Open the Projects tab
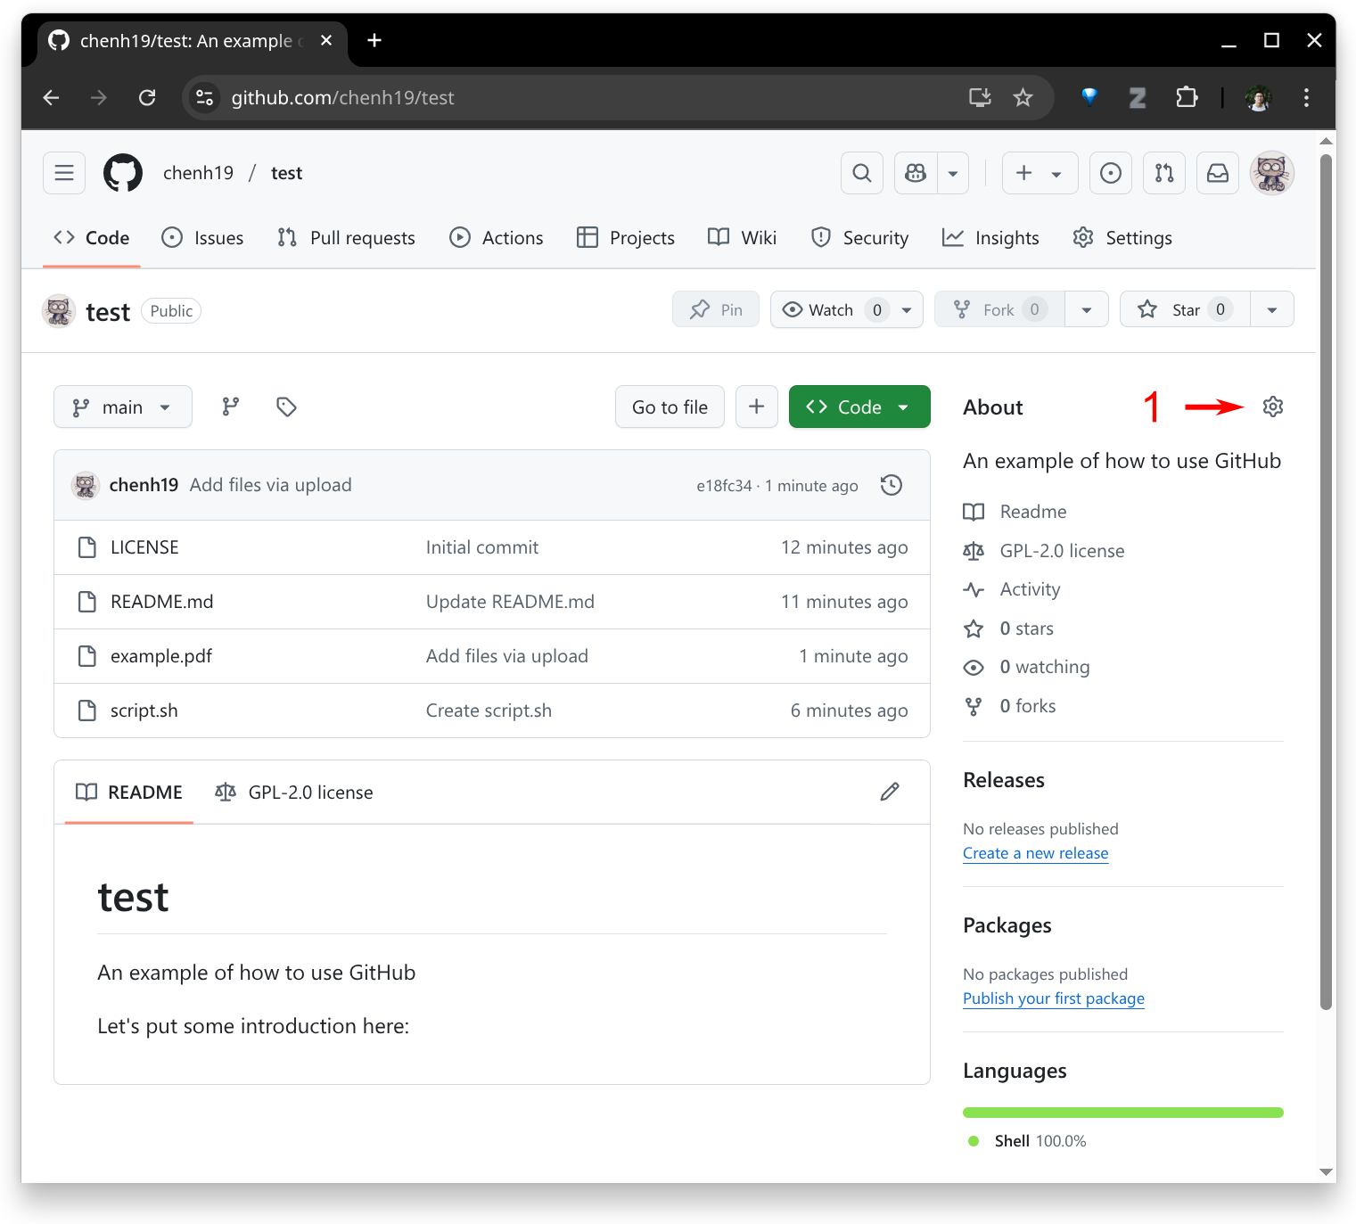The height and width of the screenshot is (1224, 1356). [x=626, y=238]
